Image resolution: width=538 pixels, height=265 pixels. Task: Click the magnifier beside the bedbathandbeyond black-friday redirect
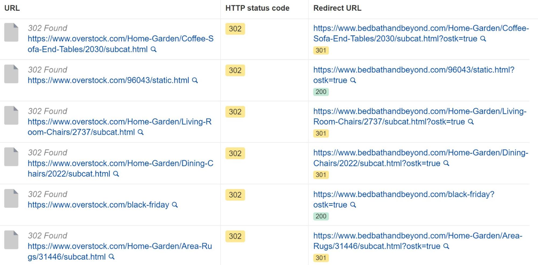[x=353, y=205]
